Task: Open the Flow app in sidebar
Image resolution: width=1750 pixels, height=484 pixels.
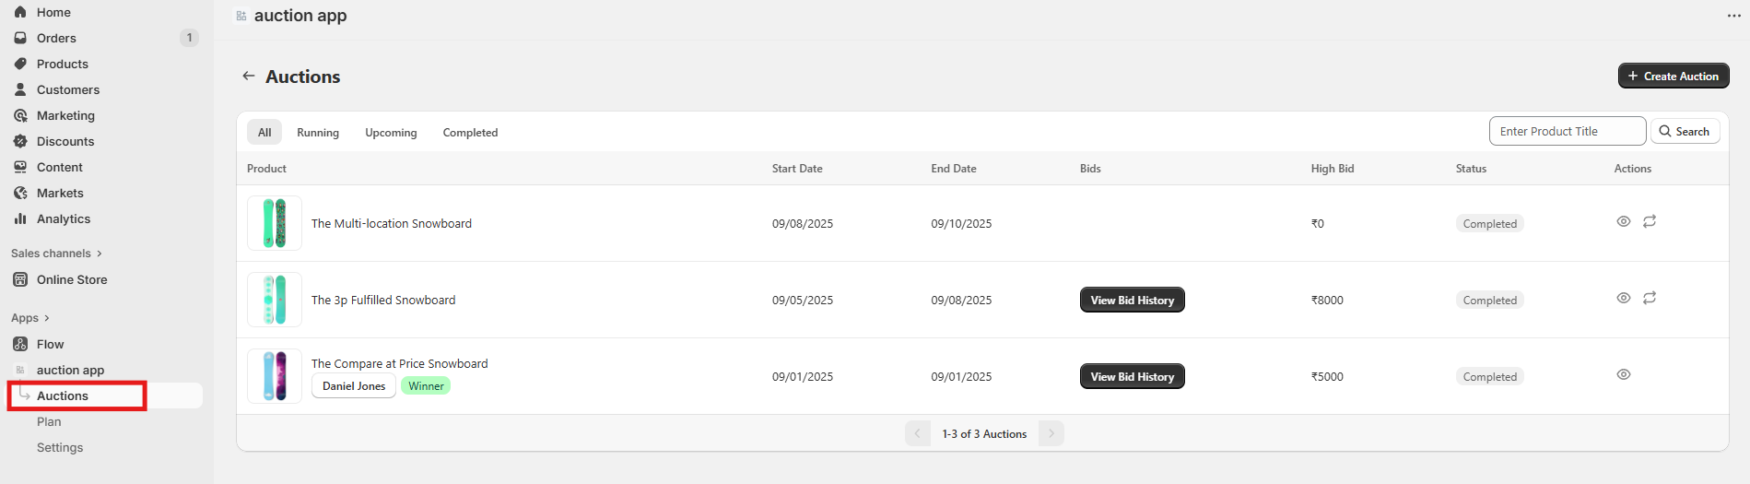Action: pyautogui.click(x=50, y=344)
